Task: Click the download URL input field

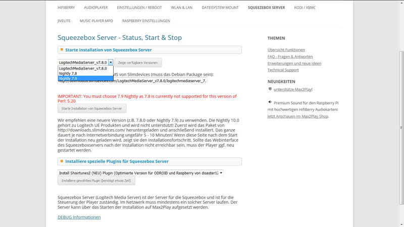Action: pos(132,81)
